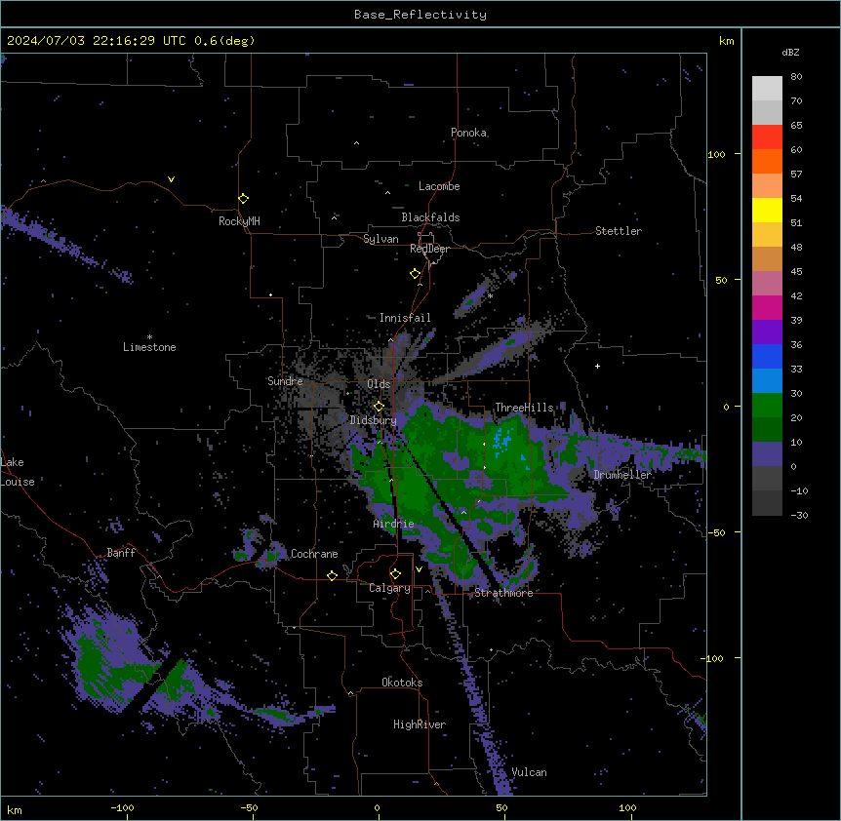Image resolution: width=841 pixels, height=821 pixels.
Task: Click the Base_Reflectivity title
Action: (x=420, y=15)
